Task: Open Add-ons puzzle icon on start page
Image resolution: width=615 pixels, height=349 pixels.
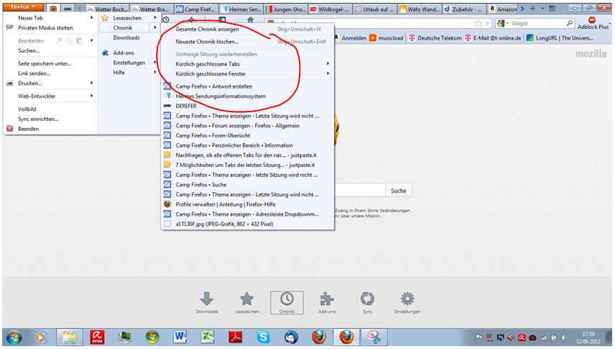Action: pos(327,302)
